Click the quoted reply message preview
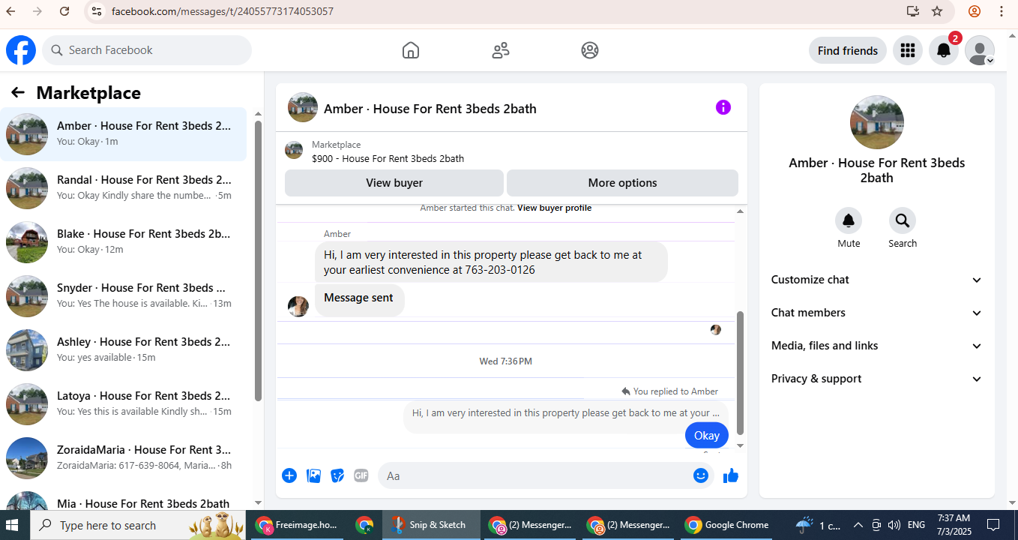 [565, 413]
